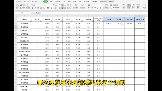Select the Format Painter brush
The width and height of the screenshot is (162, 91).
pos(28,5)
